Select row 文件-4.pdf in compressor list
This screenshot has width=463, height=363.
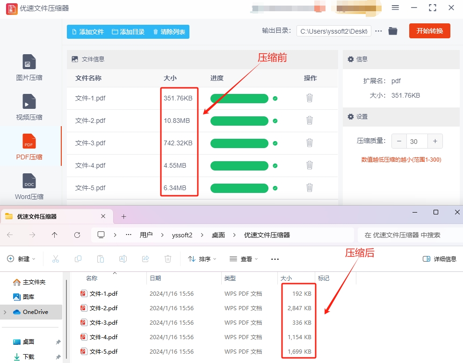click(x=202, y=165)
